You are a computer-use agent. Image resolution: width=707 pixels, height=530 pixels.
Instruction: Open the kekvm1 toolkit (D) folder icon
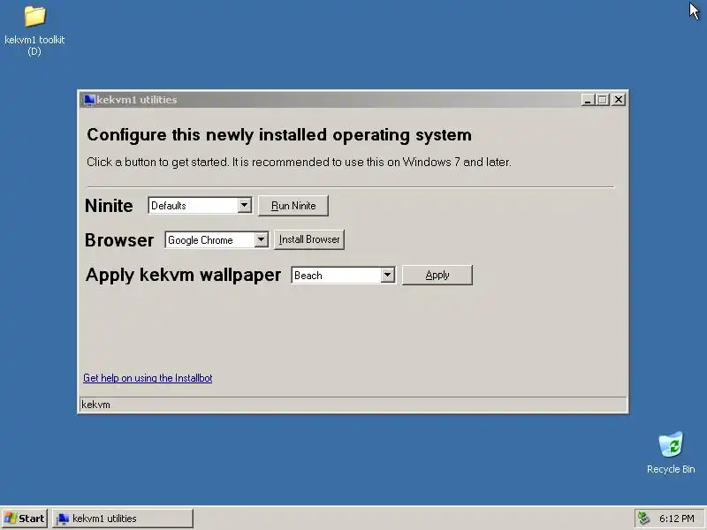(34, 17)
